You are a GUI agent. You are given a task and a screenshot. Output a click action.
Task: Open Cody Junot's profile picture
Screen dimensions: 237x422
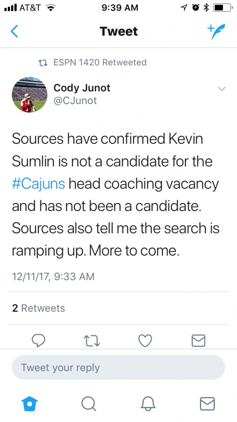click(x=30, y=94)
